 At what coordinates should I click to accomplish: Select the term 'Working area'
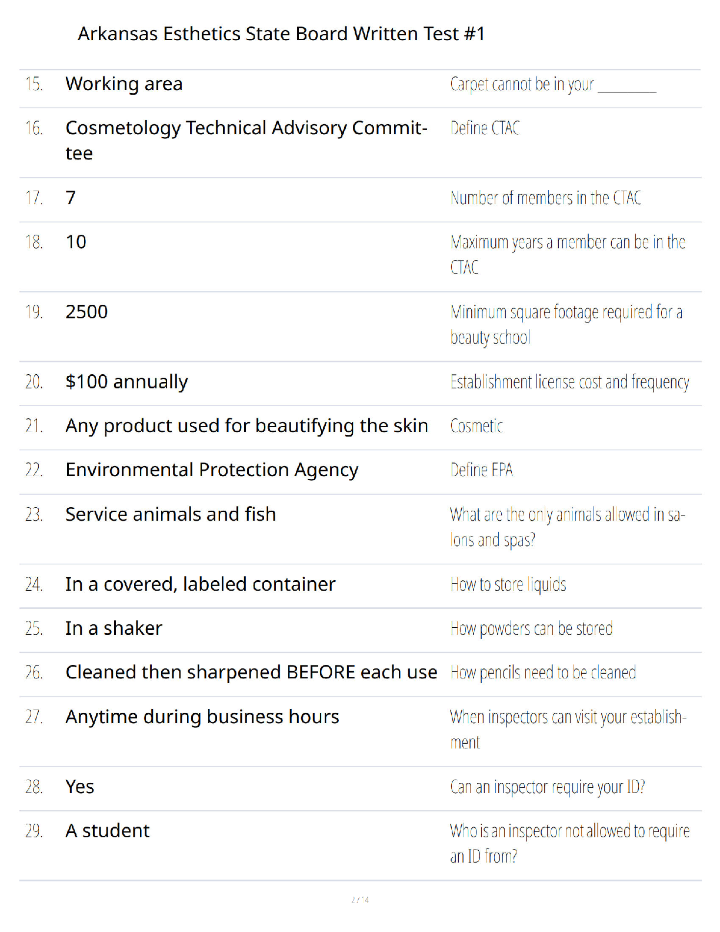(124, 84)
